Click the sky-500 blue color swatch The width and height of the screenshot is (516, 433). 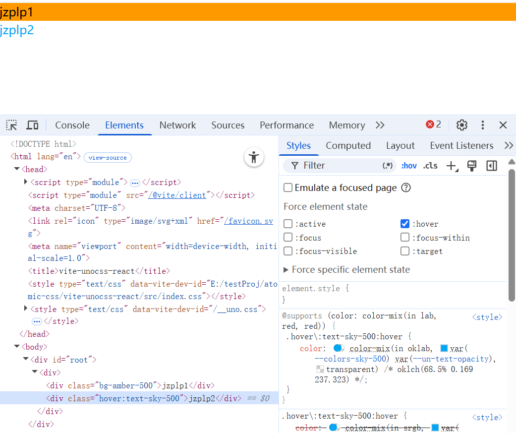(444, 348)
